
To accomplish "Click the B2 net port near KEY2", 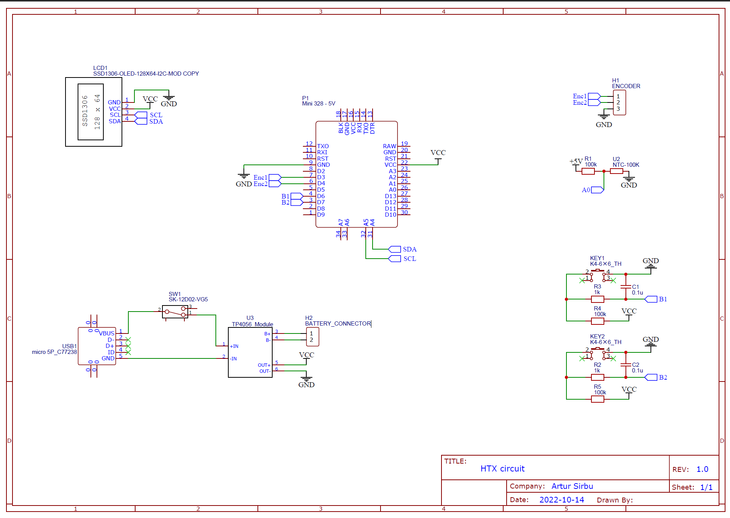I will (x=651, y=377).
